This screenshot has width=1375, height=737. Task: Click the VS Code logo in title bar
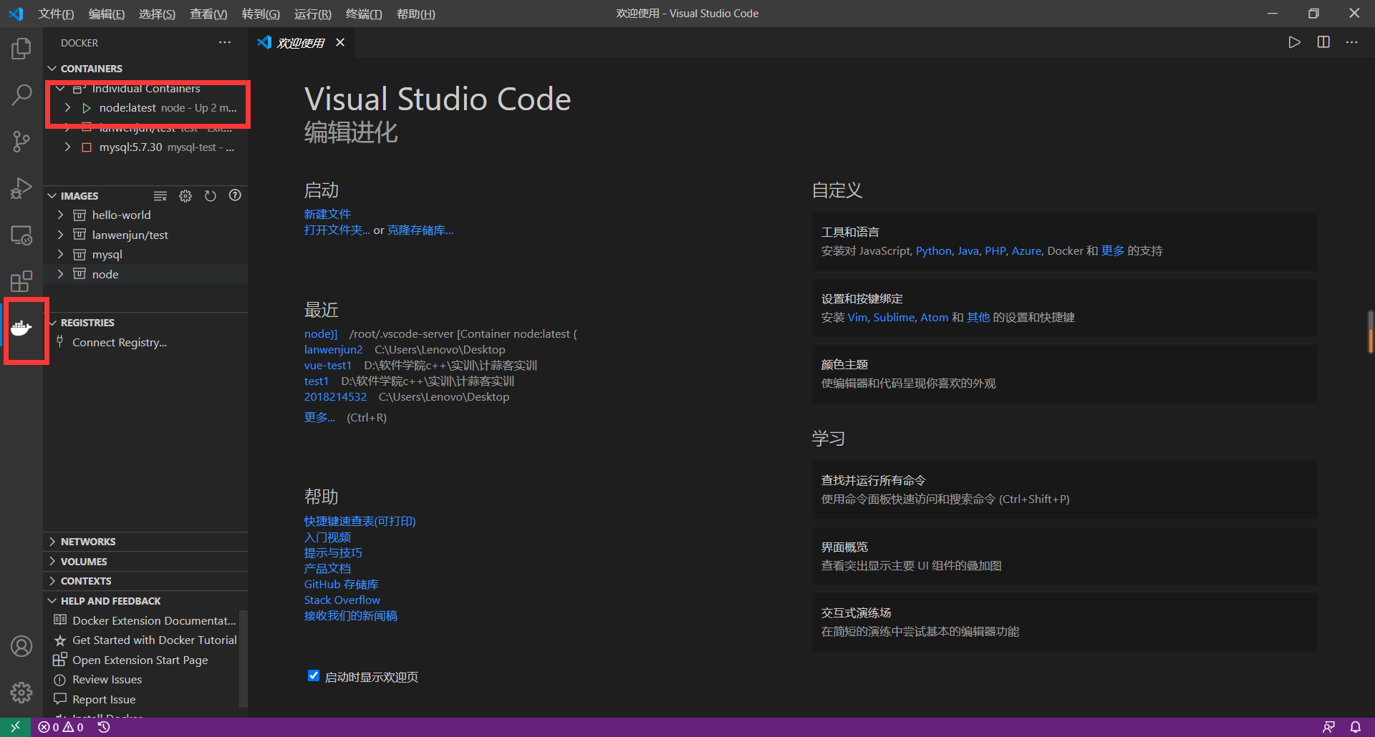tap(16, 14)
